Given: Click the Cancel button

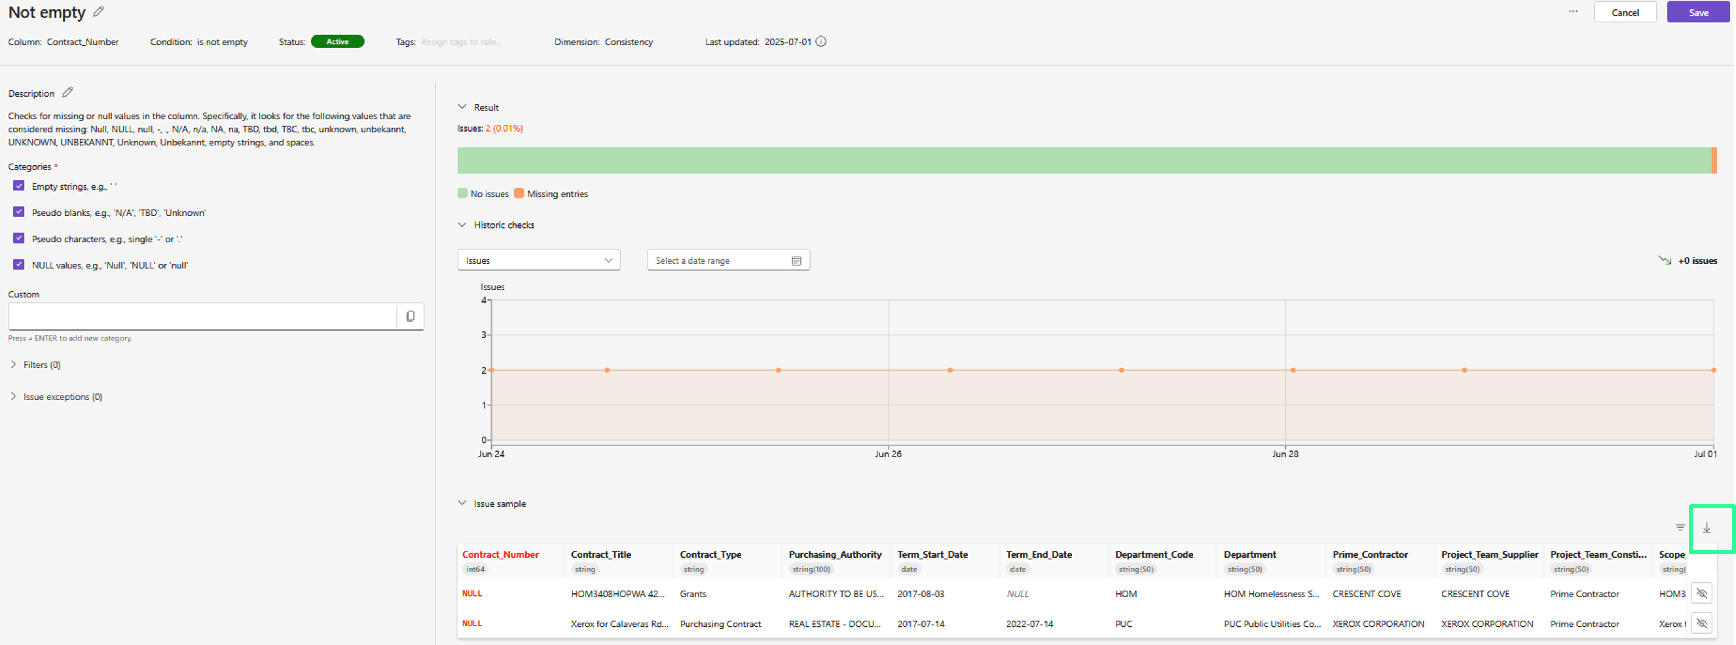Looking at the screenshot, I should click(x=1625, y=12).
